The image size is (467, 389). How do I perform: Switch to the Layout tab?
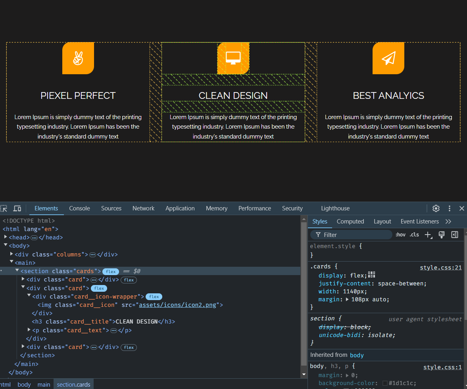(x=382, y=221)
